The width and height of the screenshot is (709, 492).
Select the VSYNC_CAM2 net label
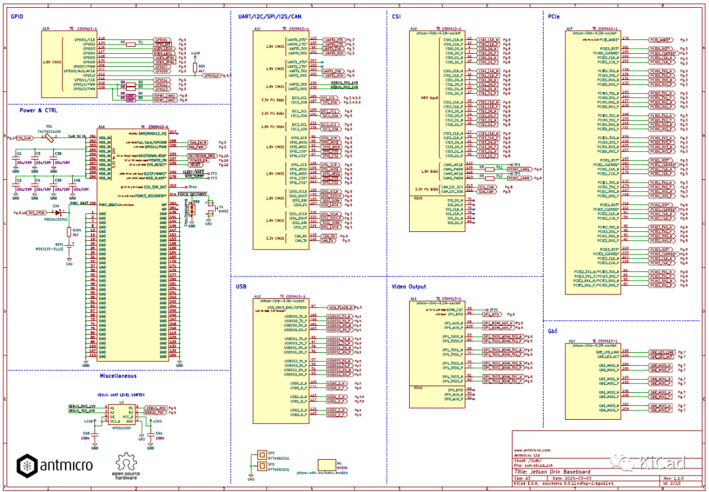(x=165, y=95)
